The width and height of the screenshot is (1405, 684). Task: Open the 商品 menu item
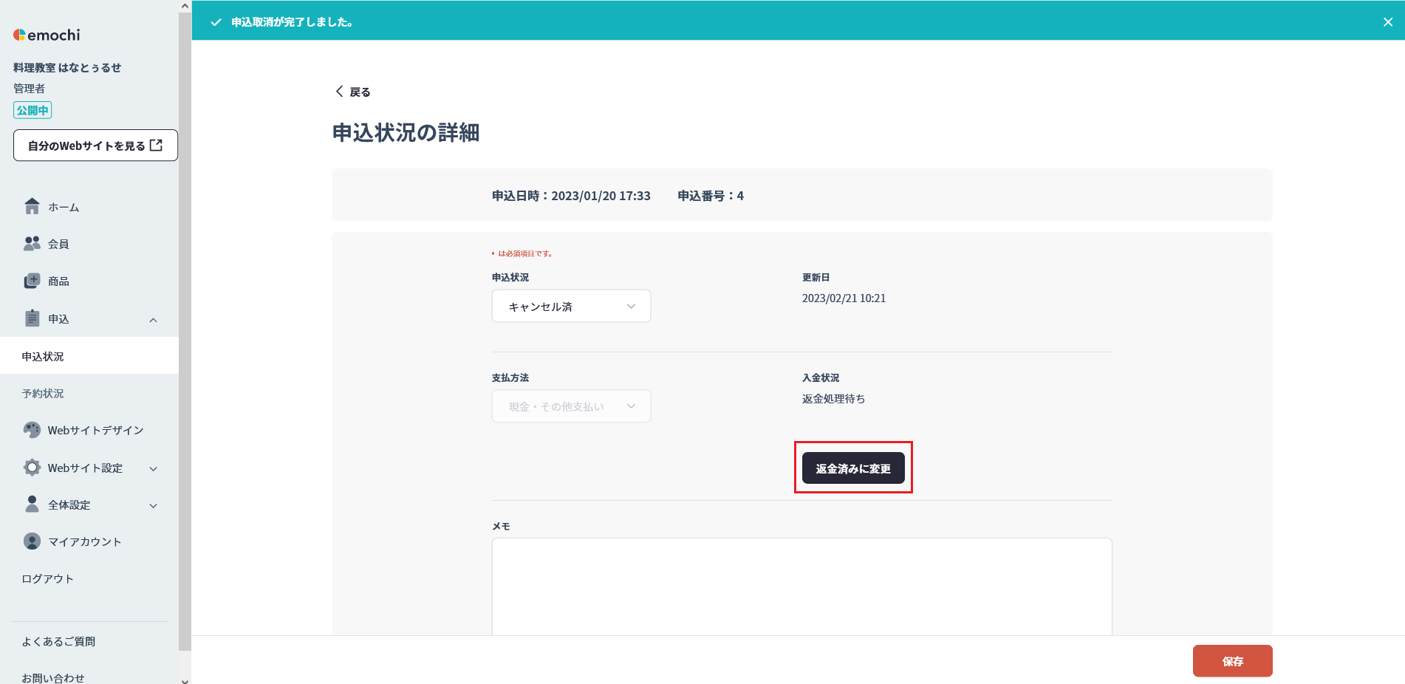point(89,281)
